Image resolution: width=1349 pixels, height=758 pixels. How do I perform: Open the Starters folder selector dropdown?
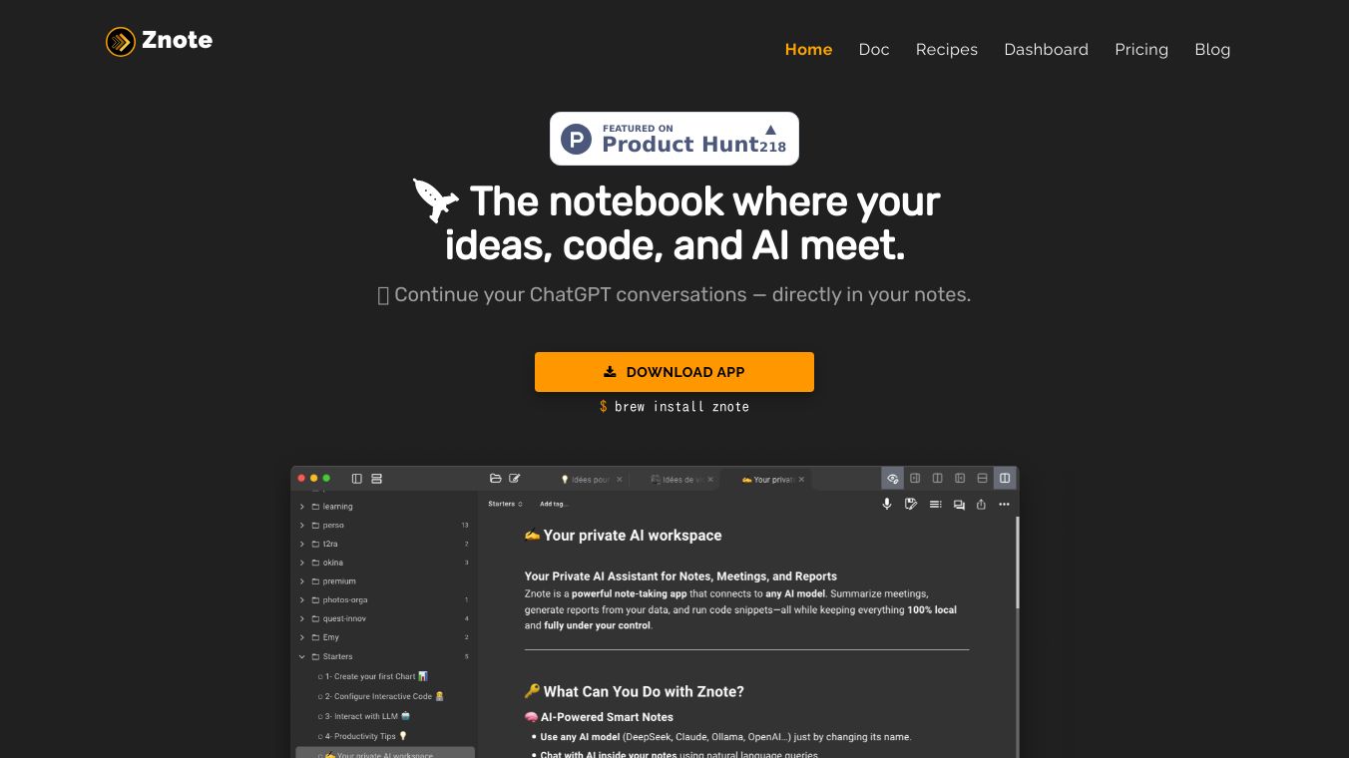(x=505, y=504)
